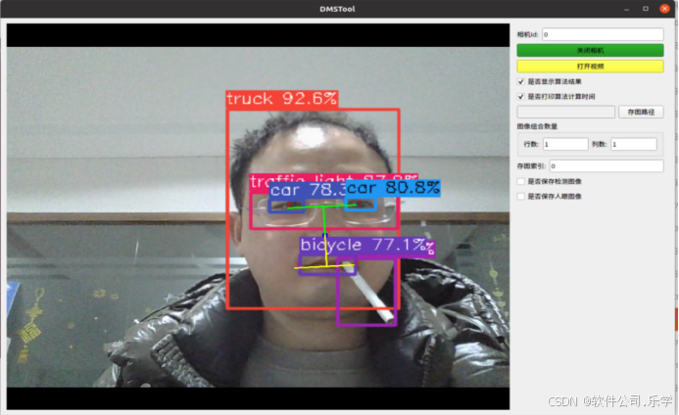Select the 行数 rows input field
679x415 pixels.
pos(565,144)
